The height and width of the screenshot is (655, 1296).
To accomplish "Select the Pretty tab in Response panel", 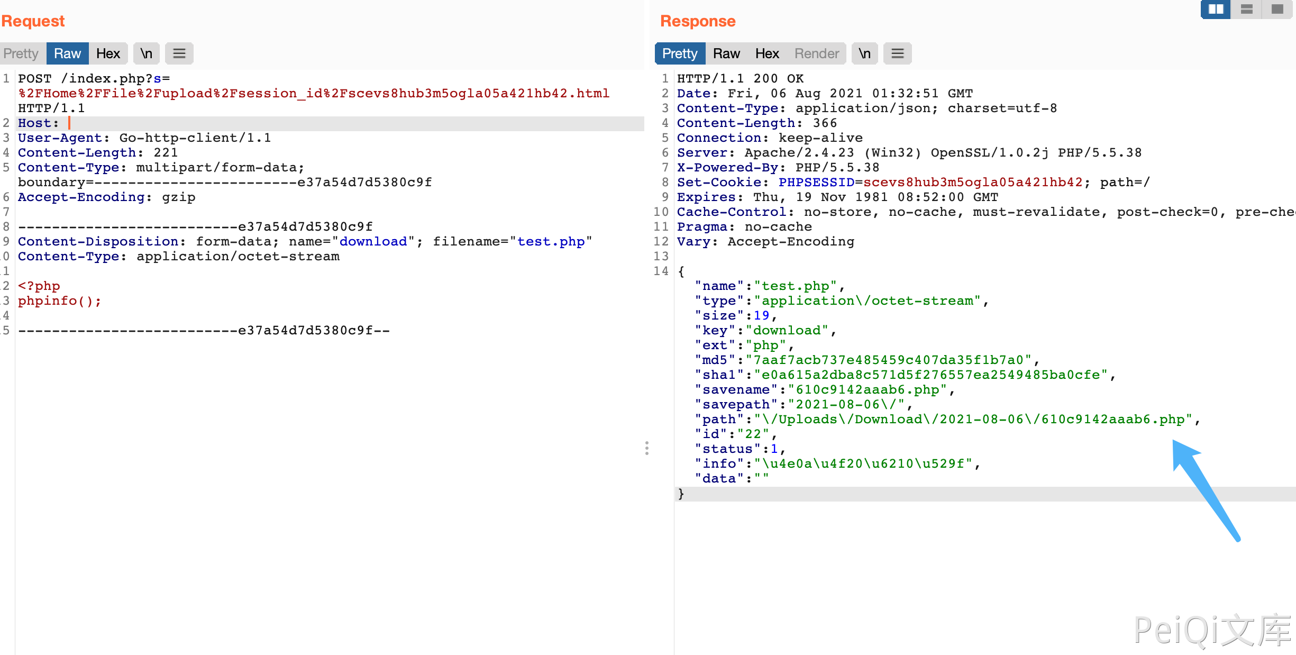I will pyautogui.click(x=679, y=53).
